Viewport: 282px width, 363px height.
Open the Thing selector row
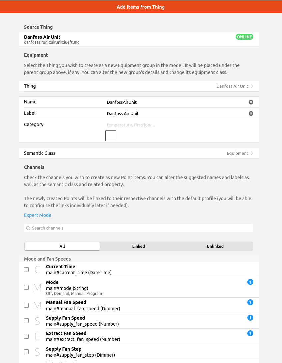[139, 86]
